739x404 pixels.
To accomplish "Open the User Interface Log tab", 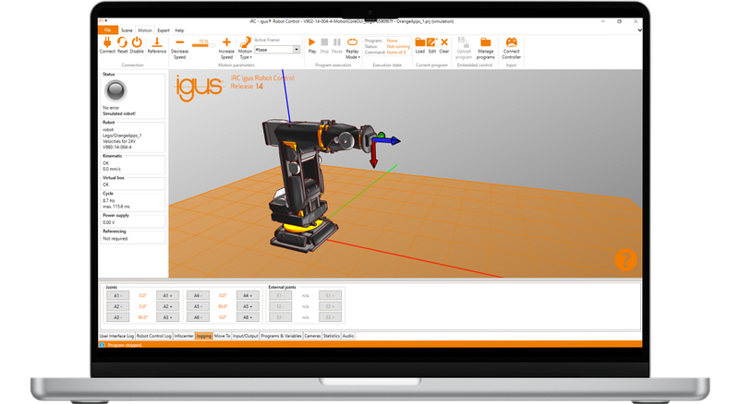I will [117, 336].
